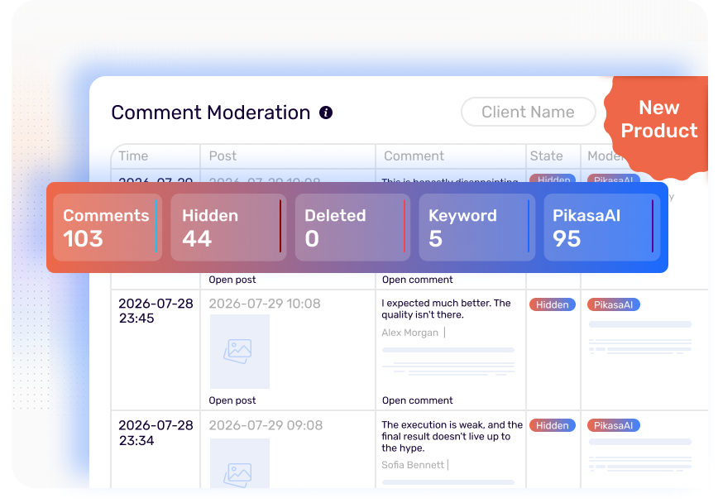Click the Comment column header
This screenshot has height=503, width=718.
(x=414, y=156)
